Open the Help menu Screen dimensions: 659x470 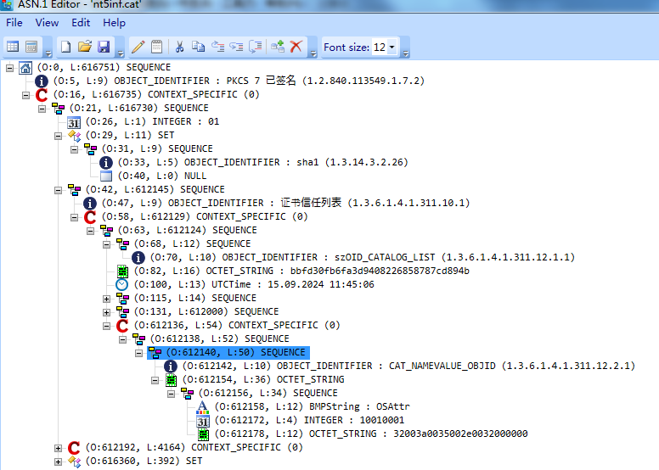[x=115, y=23]
